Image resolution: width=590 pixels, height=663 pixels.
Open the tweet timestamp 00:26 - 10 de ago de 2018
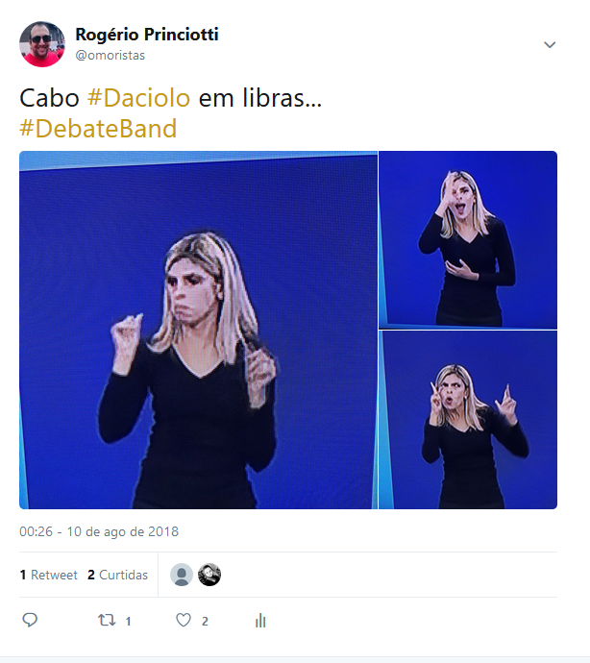99,531
